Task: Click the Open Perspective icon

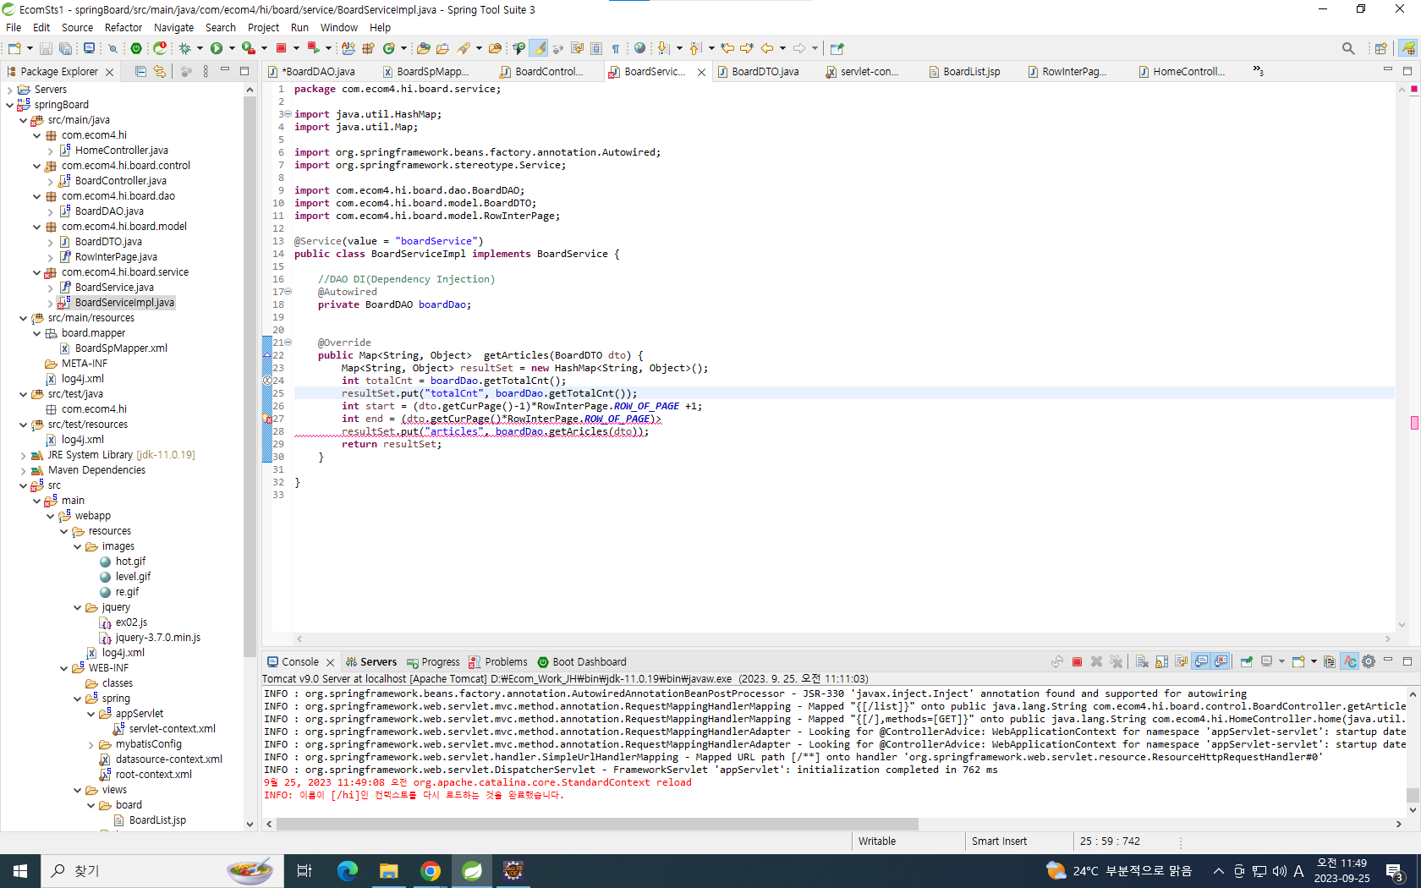Action: (1380, 48)
